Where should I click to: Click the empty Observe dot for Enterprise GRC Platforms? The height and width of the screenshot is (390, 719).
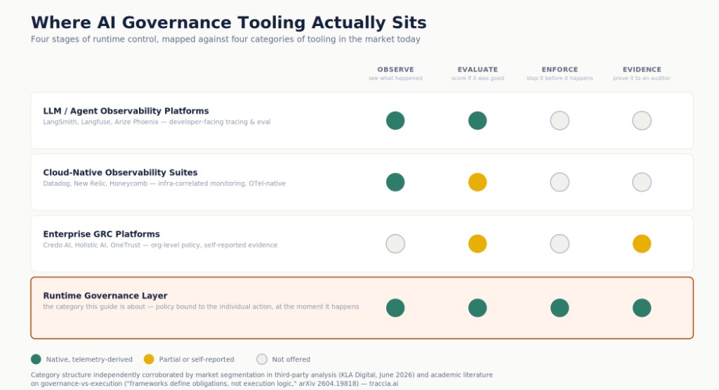coord(395,244)
